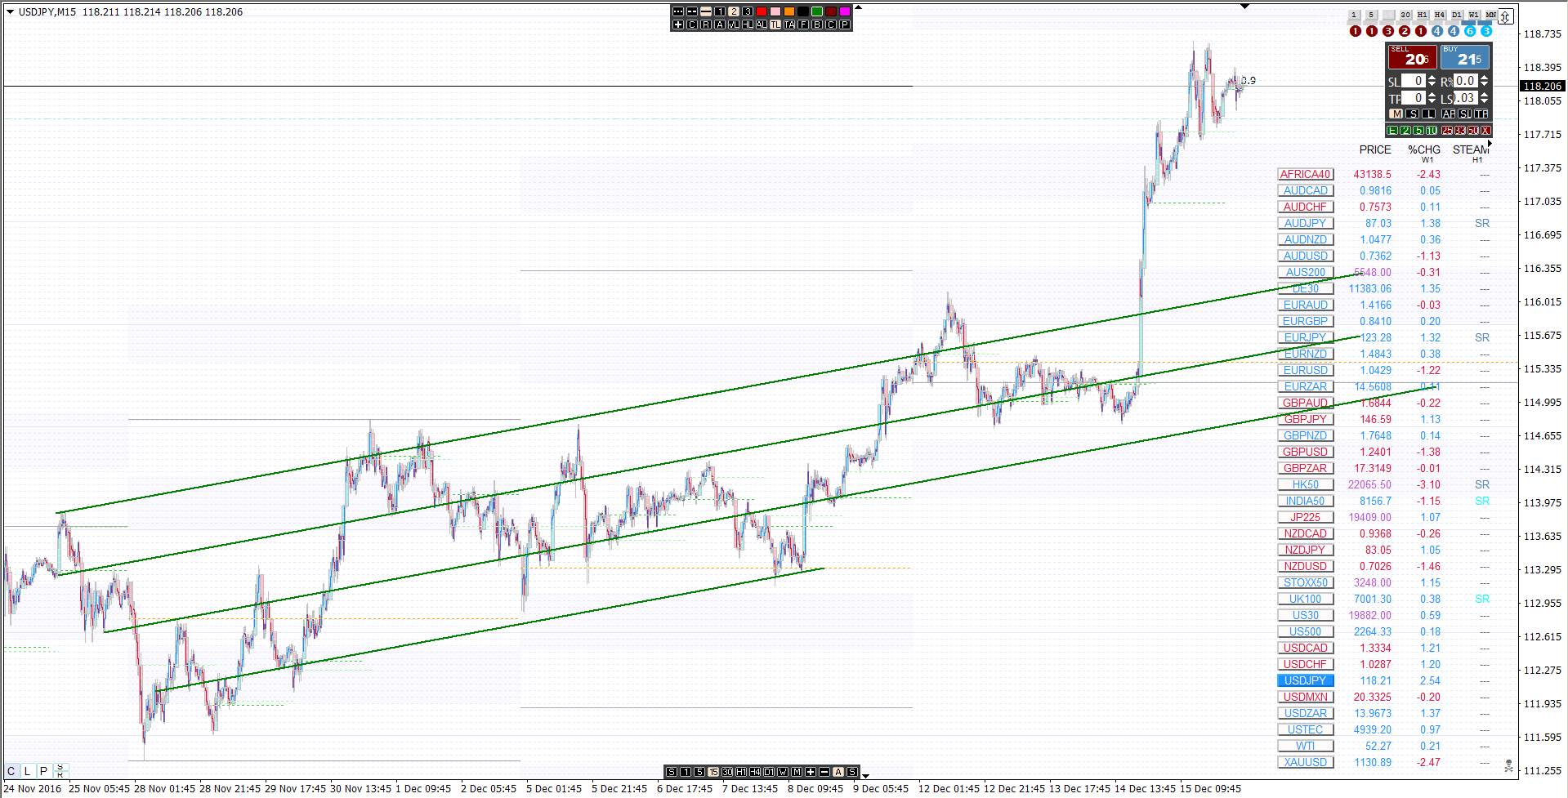Viewport: 1568px width, 798px height.
Task: Select the R drawing tool
Action: pos(706,25)
